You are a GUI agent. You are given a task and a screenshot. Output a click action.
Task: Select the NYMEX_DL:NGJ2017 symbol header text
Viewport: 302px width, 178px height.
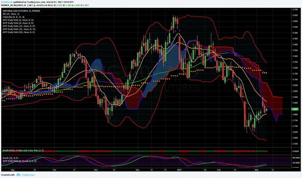[14, 5]
